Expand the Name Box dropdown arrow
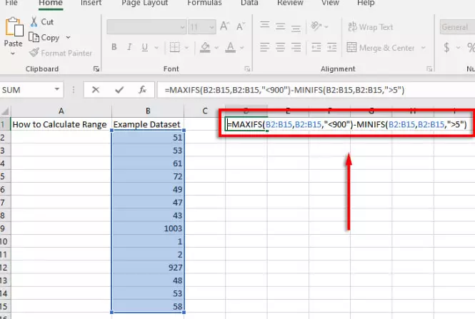The image size is (475, 319). coord(57,89)
